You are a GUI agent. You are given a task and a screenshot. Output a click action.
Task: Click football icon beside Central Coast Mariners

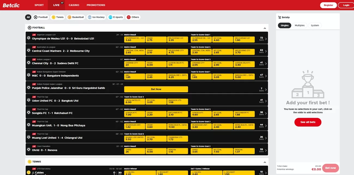coord(29,50)
